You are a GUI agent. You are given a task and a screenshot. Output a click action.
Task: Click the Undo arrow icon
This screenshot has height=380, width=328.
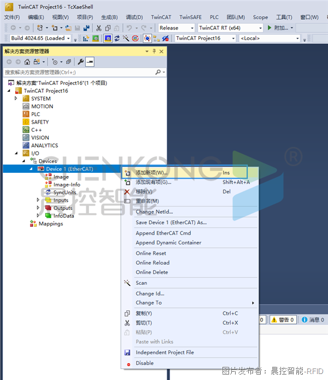coord(129,28)
